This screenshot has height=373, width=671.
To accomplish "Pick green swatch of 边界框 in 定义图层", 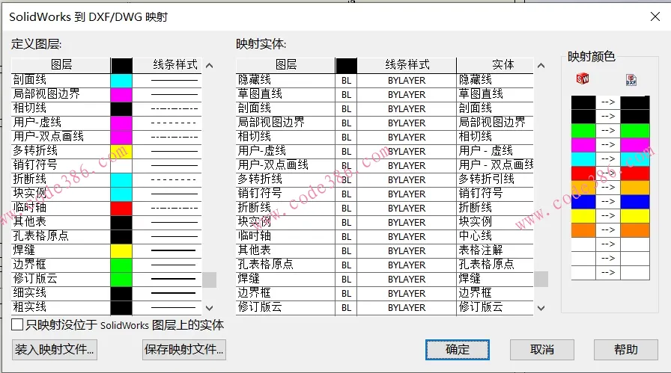I will (121, 265).
